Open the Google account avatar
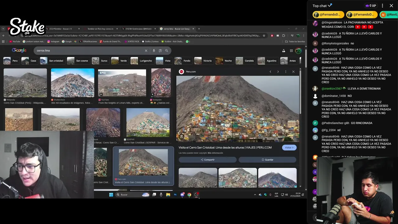 point(298,51)
